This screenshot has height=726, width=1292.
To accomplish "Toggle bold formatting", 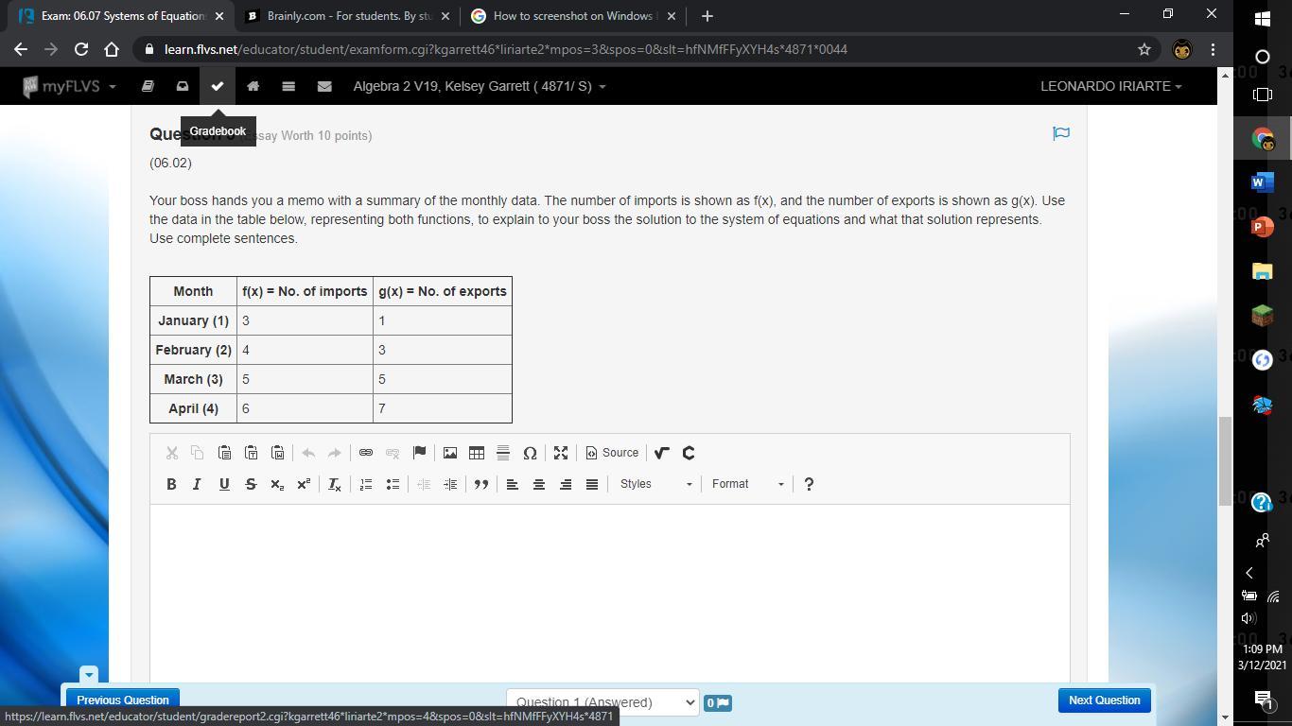I will point(171,484).
